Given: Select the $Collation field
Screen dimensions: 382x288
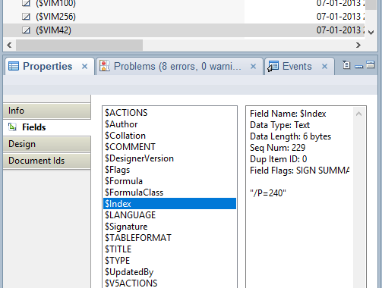Looking at the screenshot, I should [169, 136].
